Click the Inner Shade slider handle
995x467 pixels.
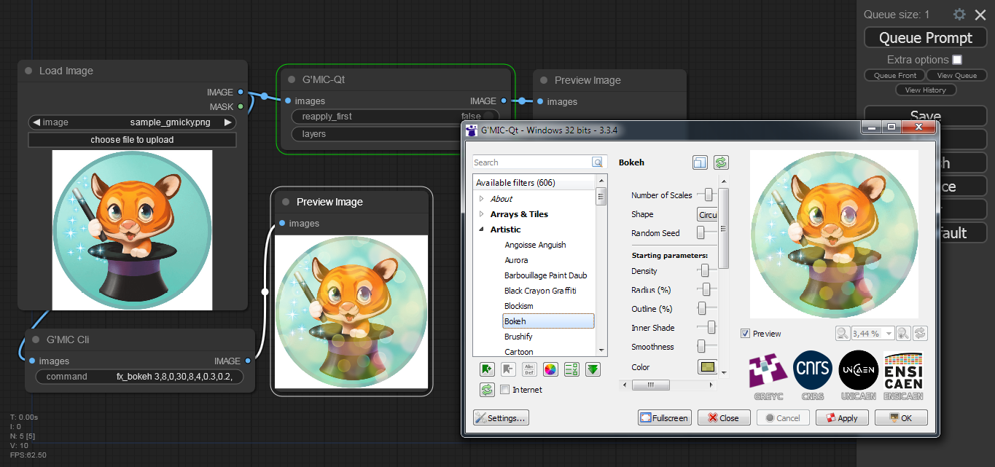[x=711, y=328]
